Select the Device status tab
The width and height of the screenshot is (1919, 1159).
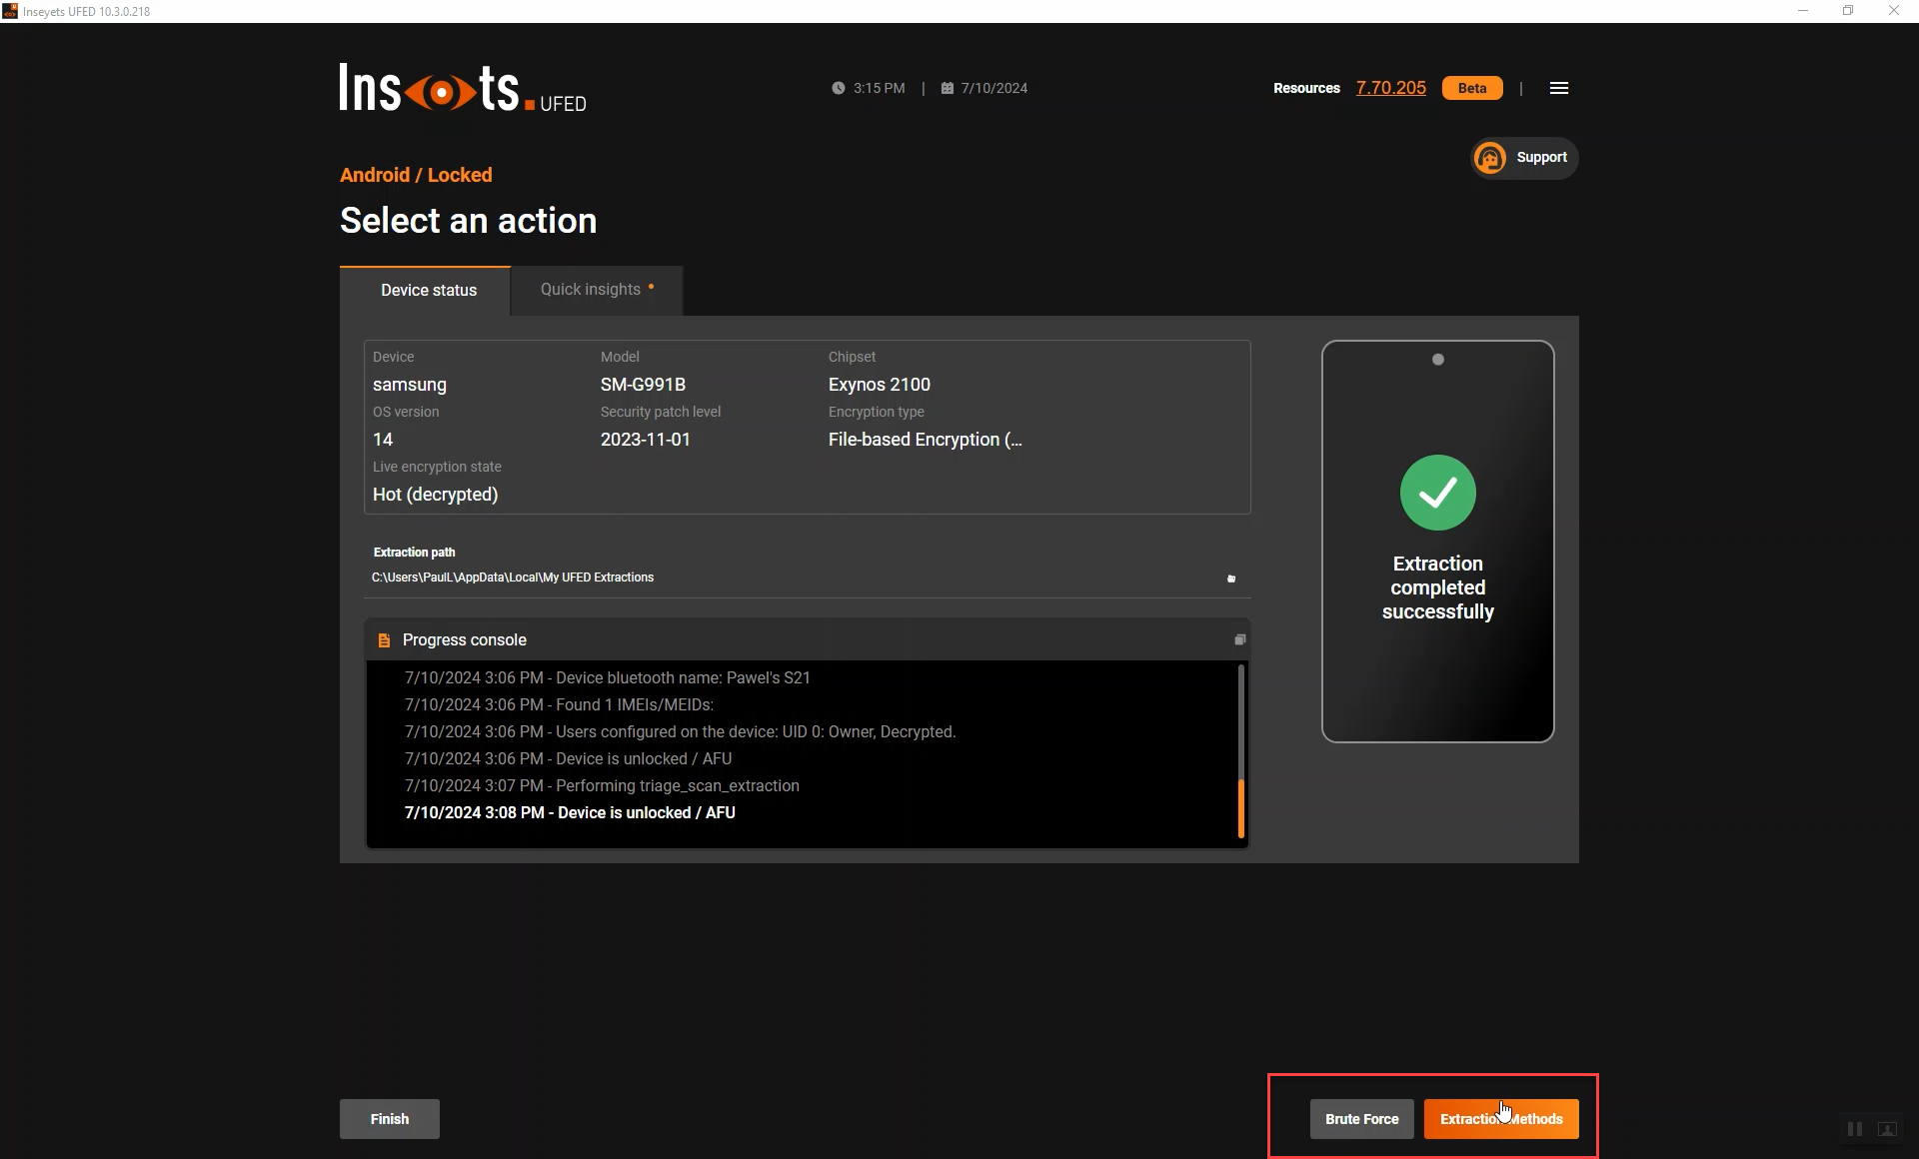[x=428, y=290]
